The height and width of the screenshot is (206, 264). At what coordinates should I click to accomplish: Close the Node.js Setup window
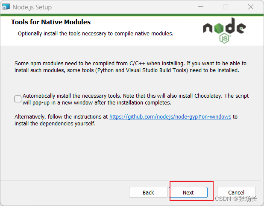pos(251,7)
